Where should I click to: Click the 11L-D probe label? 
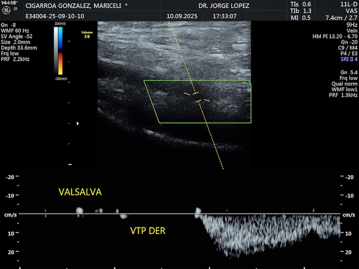point(349,4)
